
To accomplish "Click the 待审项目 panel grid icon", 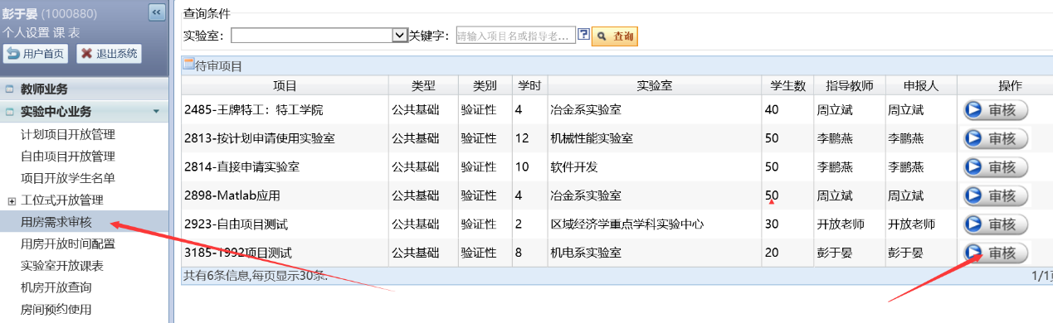I will coord(188,65).
